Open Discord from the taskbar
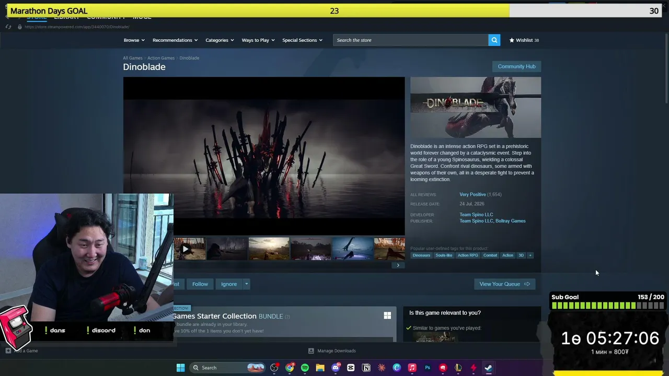The width and height of the screenshot is (669, 376). point(336,368)
